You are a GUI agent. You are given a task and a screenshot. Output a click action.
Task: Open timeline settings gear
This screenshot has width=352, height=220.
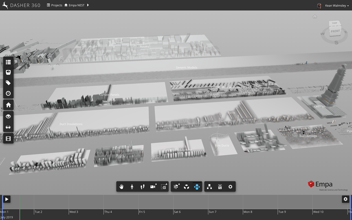[x=345, y=199]
